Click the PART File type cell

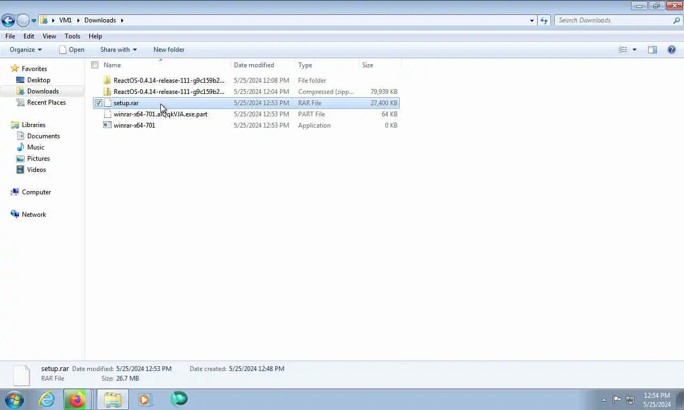(x=312, y=114)
